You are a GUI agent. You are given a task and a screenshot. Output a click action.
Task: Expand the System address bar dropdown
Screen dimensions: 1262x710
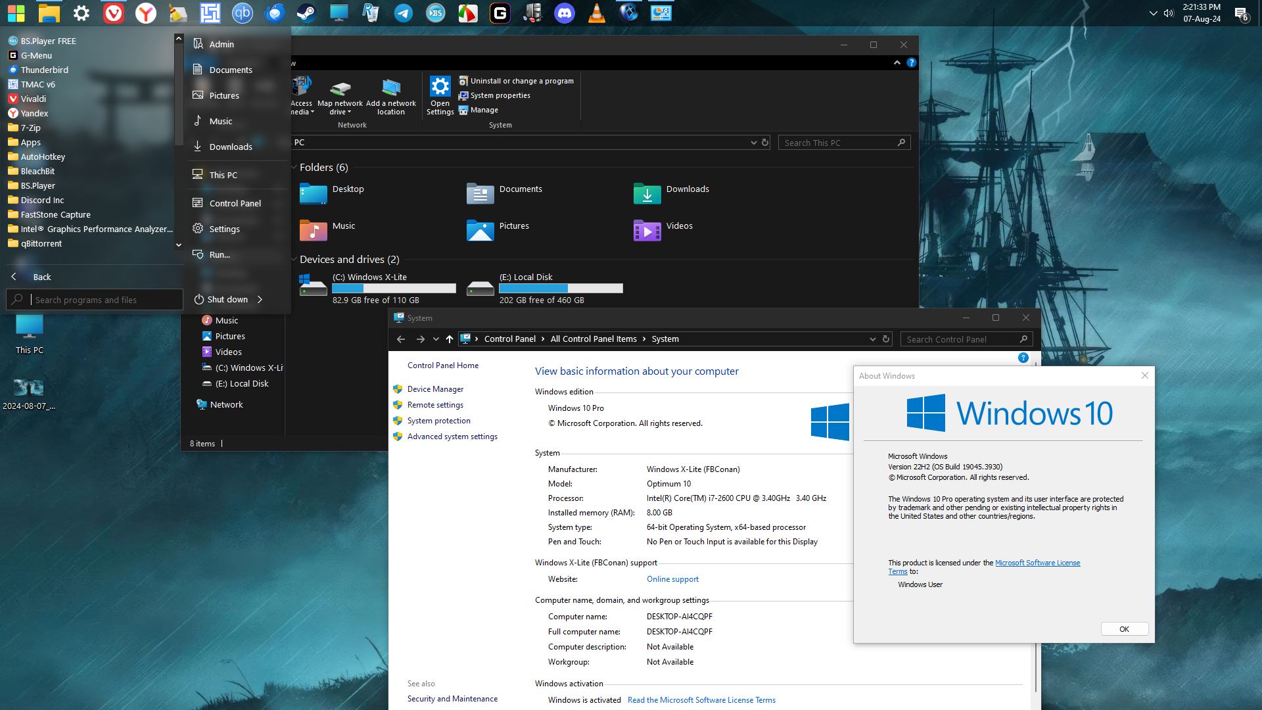[873, 339]
